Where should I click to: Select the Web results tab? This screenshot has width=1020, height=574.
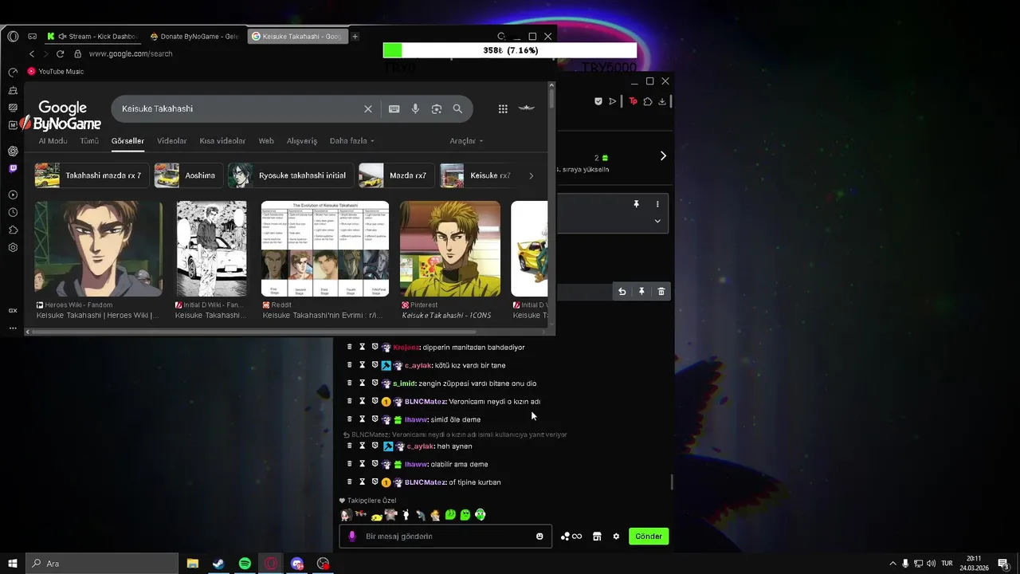(x=266, y=140)
